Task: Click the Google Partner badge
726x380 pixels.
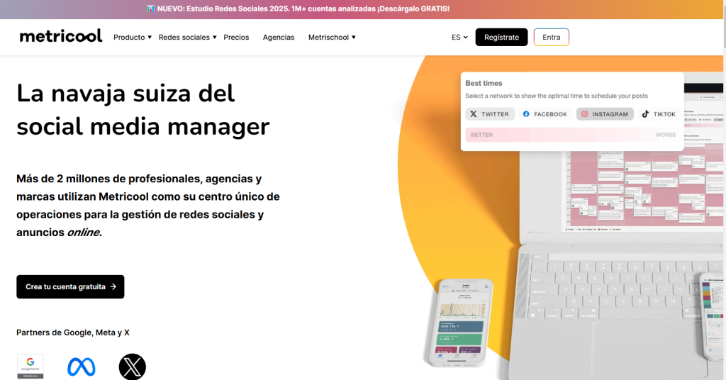Action: (30, 366)
